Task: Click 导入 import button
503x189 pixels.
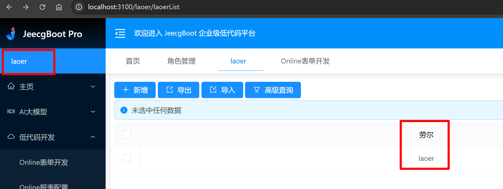Action: coord(222,90)
